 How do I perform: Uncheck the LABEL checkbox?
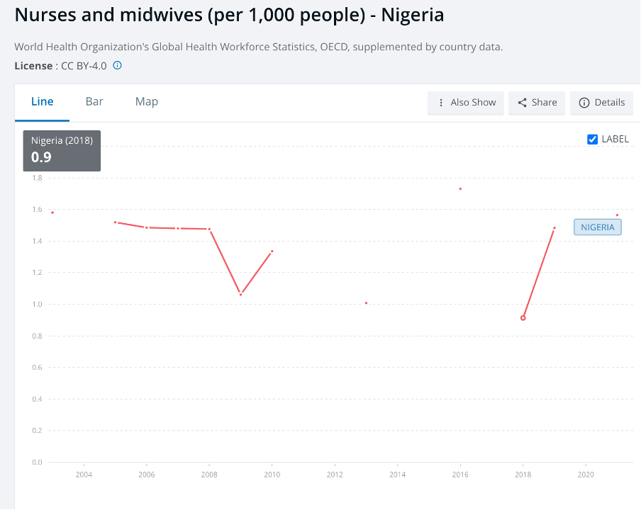[x=592, y=140]
